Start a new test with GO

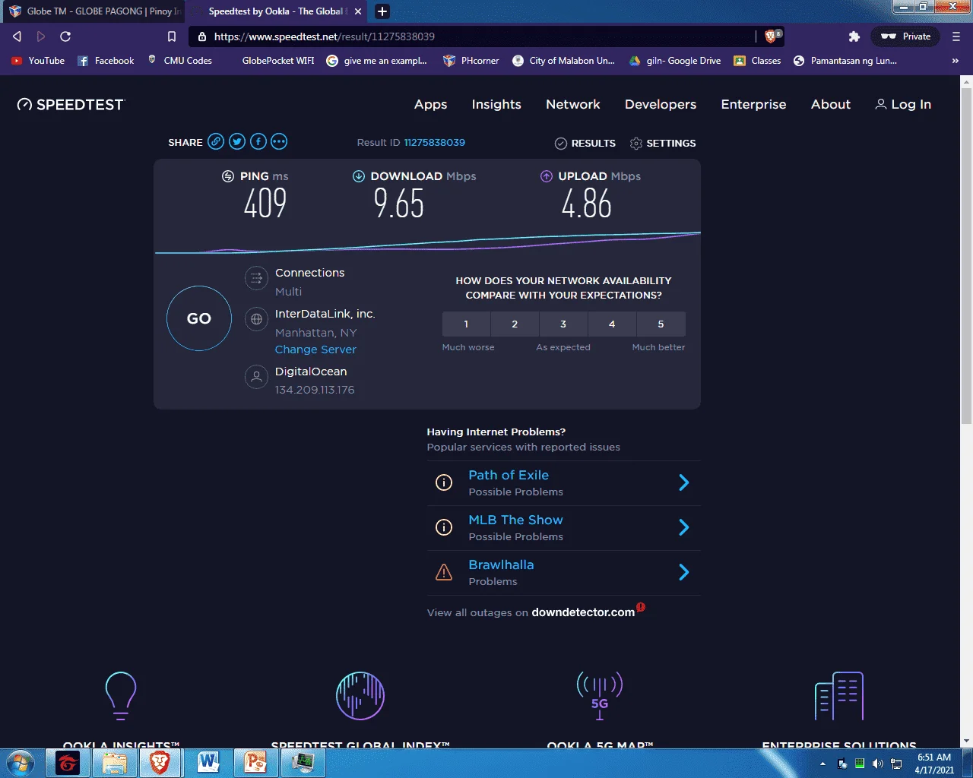[199, 318]
